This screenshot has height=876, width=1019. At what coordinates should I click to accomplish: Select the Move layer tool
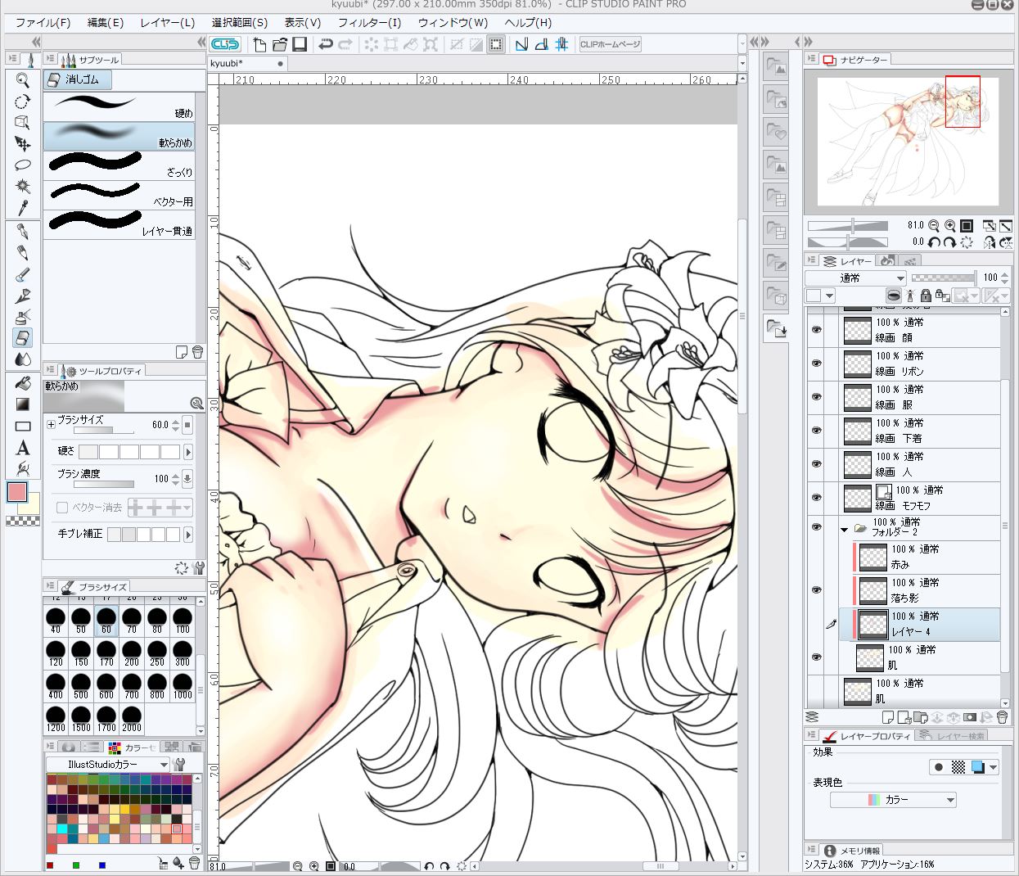tap(23, 143)
